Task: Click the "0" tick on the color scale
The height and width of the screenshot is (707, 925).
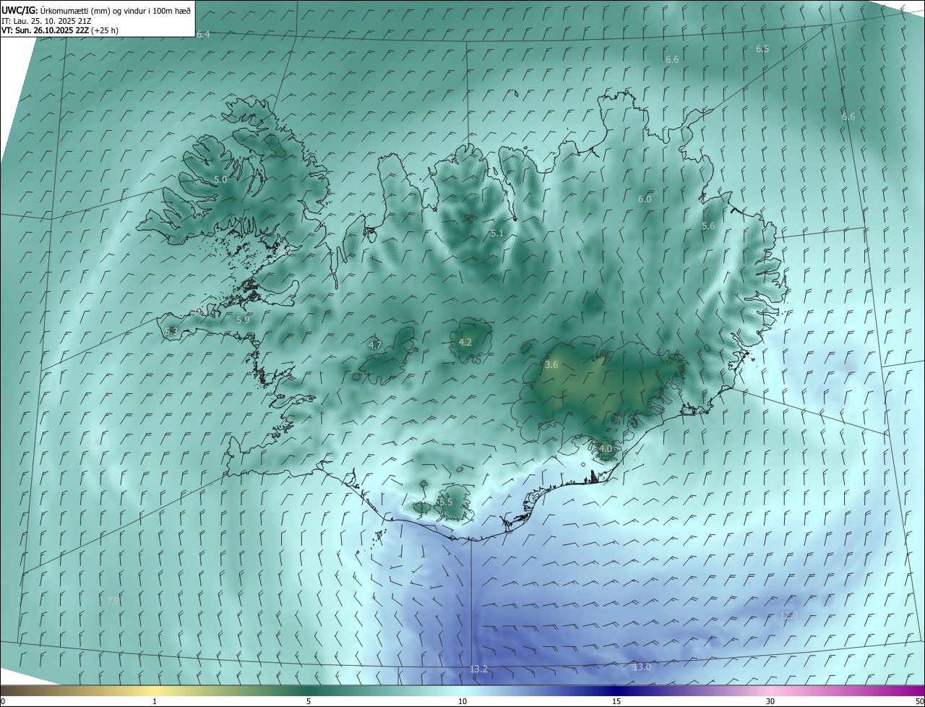Action: click(3, 702)
